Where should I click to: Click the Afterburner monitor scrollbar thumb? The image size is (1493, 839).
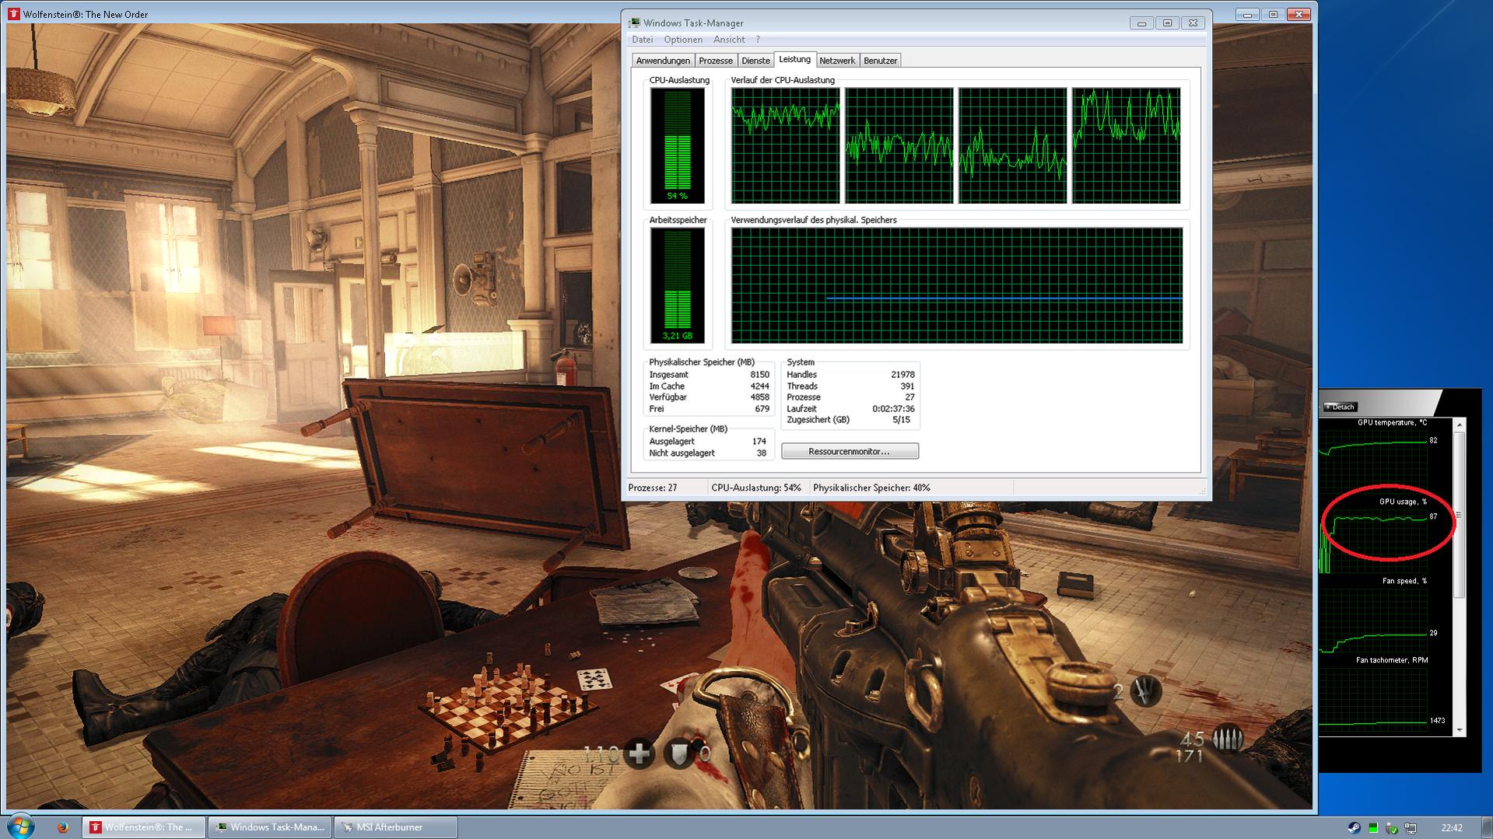click(x=1460, y=515)
